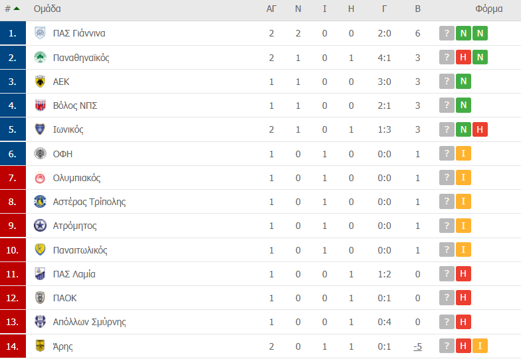Open the Απόλλων Σμύρνης team page

coord(89,322)
